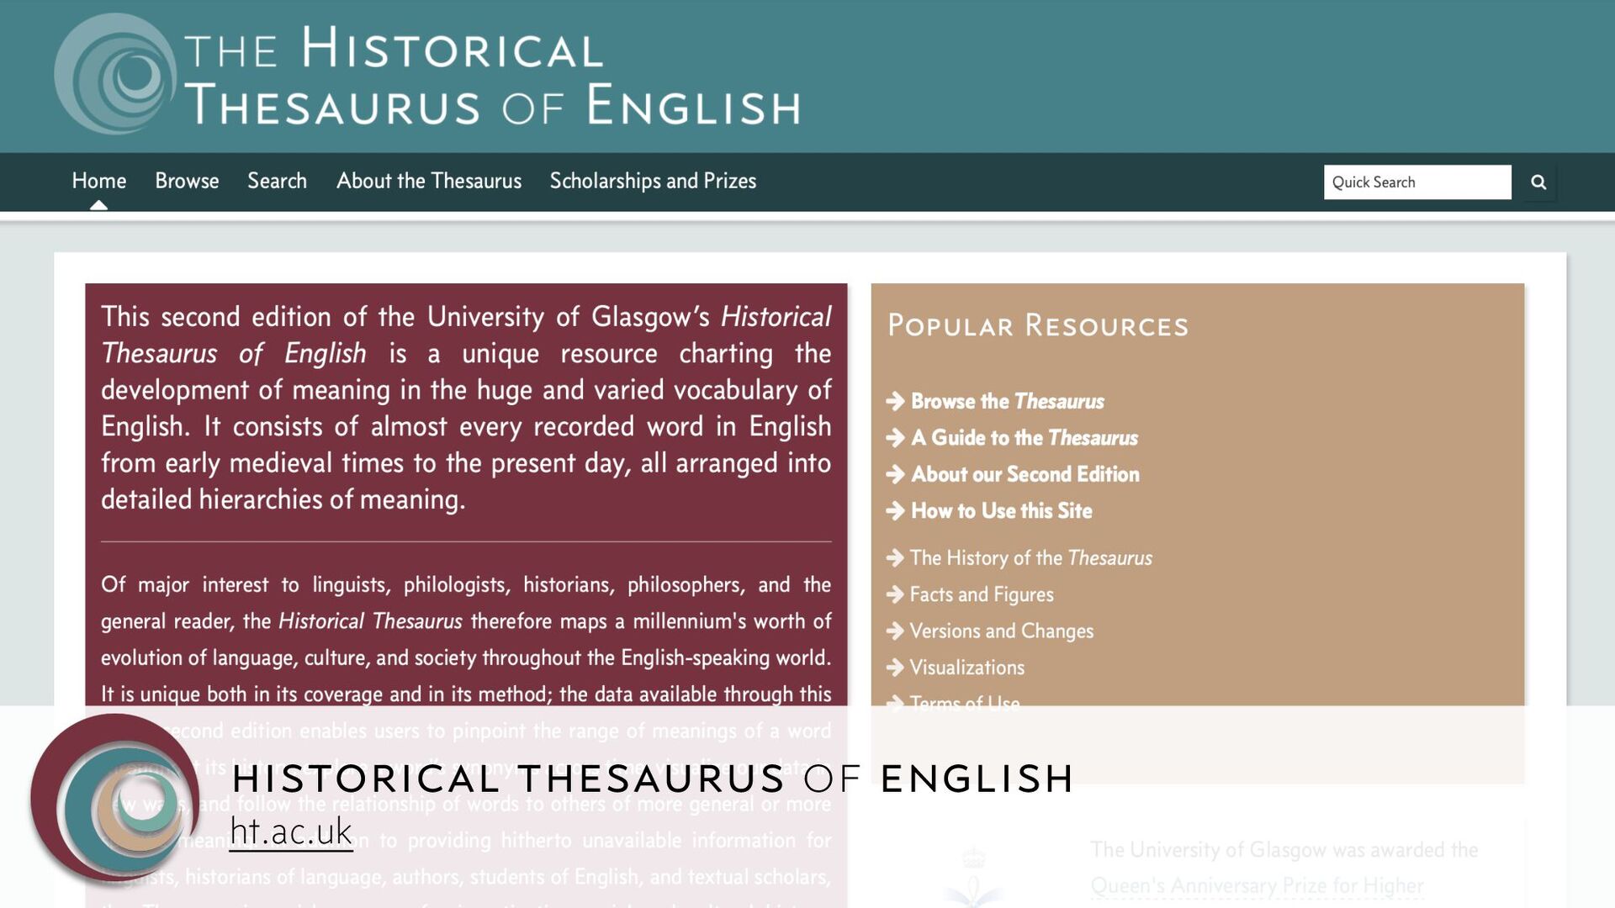The image size is (1615, 908).
Task: Click arrow icon beside Visualizations
Action: [x=895, y=668]
